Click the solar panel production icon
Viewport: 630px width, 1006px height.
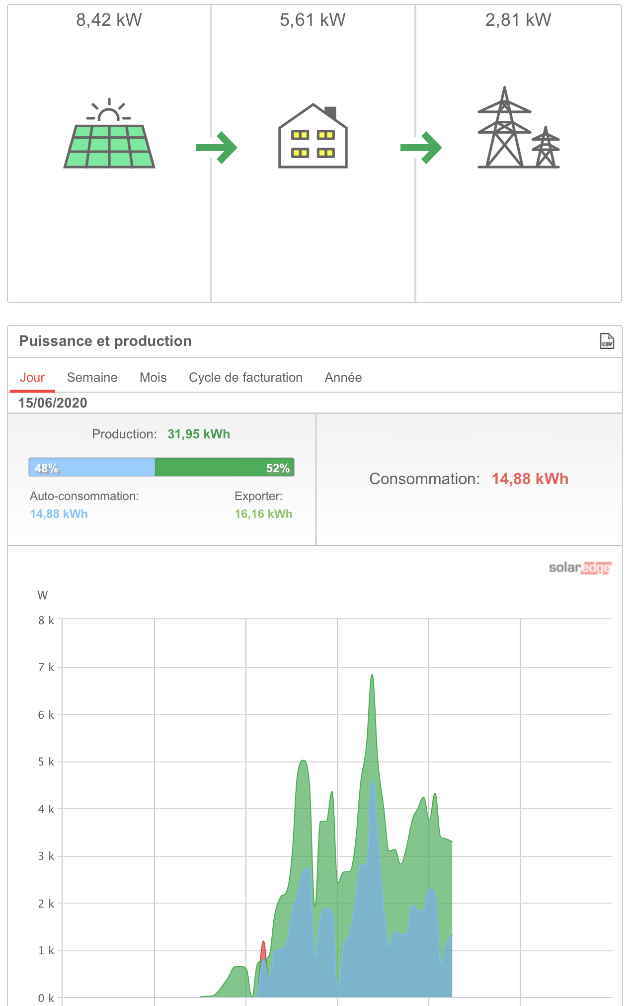coord(109,134)
